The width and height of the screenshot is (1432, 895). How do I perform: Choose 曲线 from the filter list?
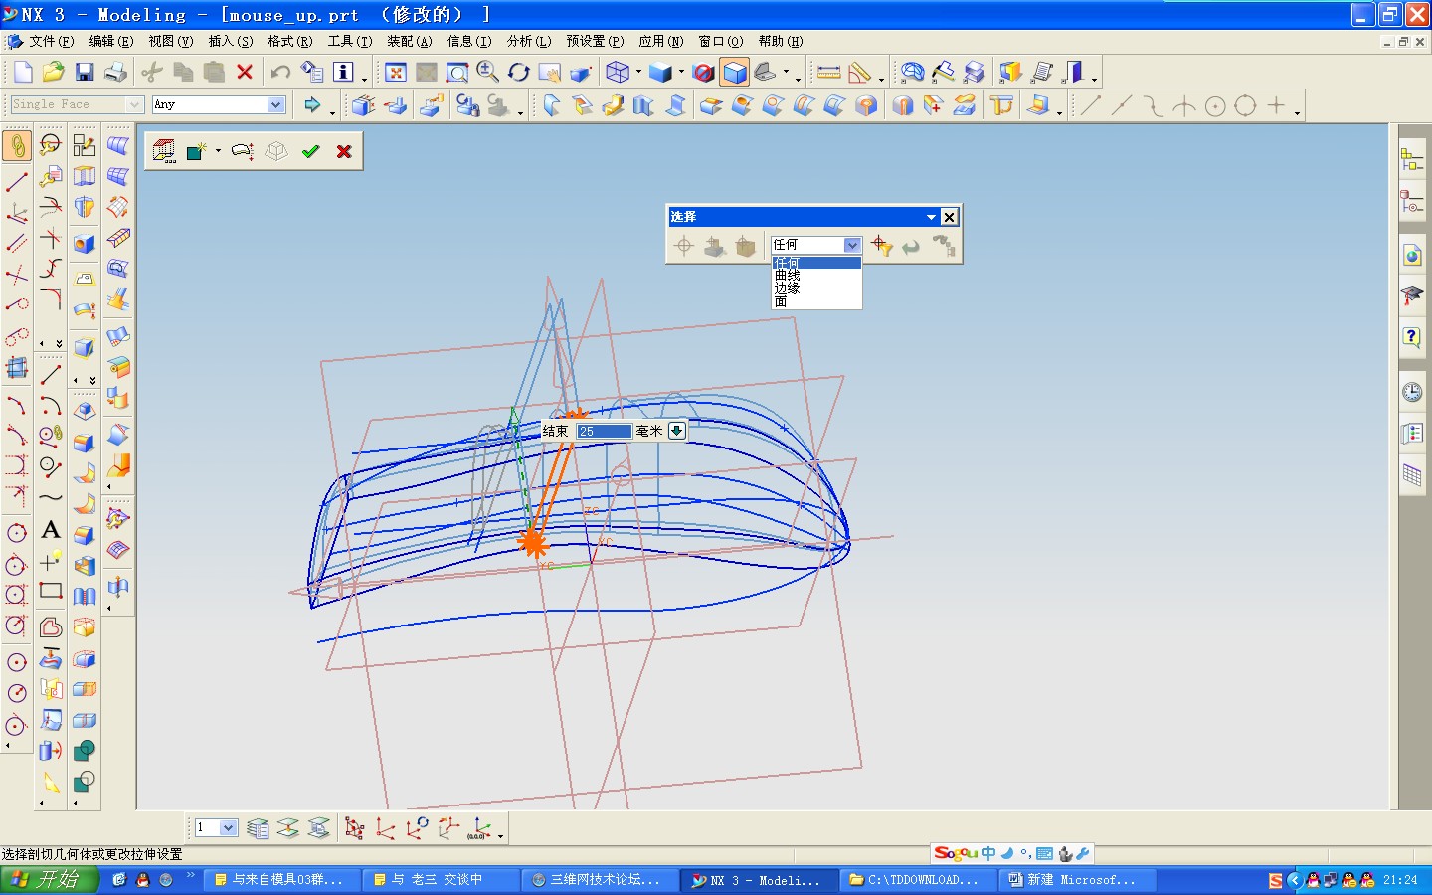coord(816,275)
